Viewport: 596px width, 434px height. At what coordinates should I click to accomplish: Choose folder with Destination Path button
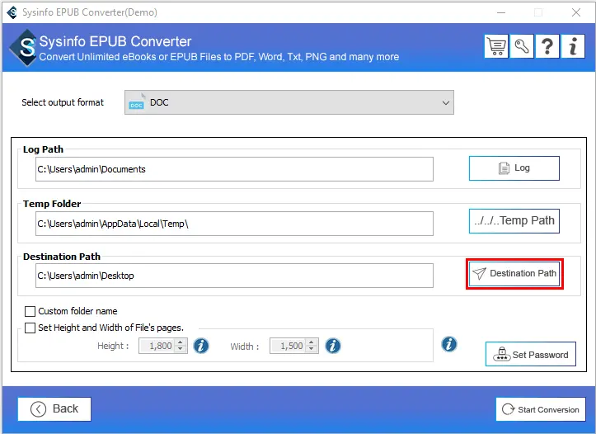[x=514, y=273]
